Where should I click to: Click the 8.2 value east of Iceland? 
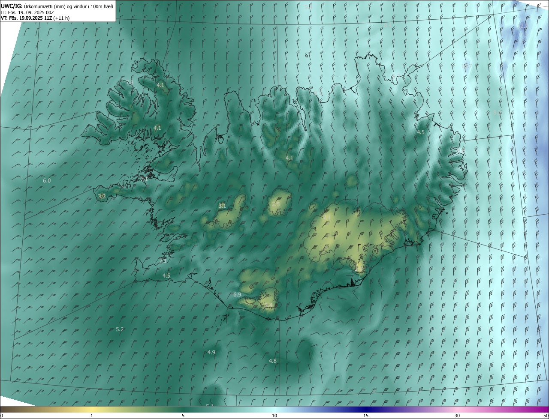coord(497,112)
